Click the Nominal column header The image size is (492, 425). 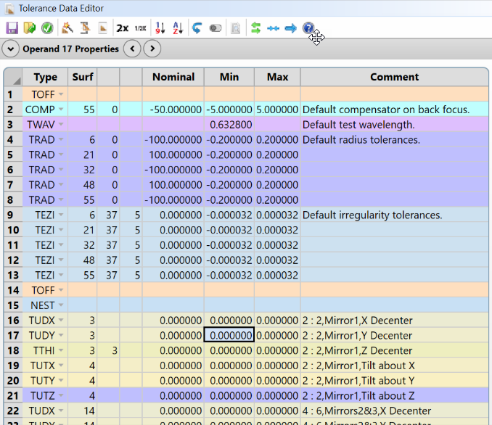(x=173, y=77)
